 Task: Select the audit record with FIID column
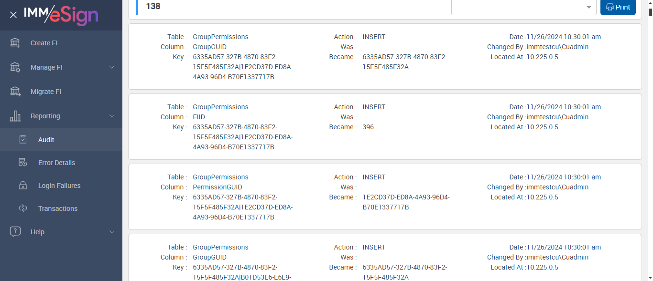385,127
